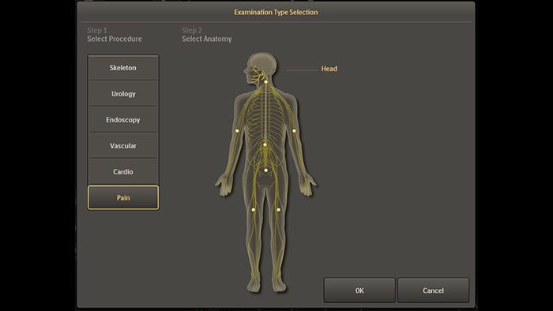Select the lumbar spine anatomy dot
This screenshot has width=553, height=311.
(265, 144)
